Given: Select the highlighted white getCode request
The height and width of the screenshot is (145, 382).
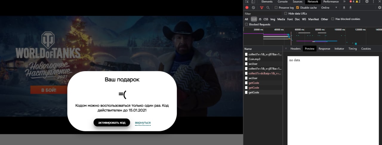Looking at the screenshot, I should coord(263,92).
